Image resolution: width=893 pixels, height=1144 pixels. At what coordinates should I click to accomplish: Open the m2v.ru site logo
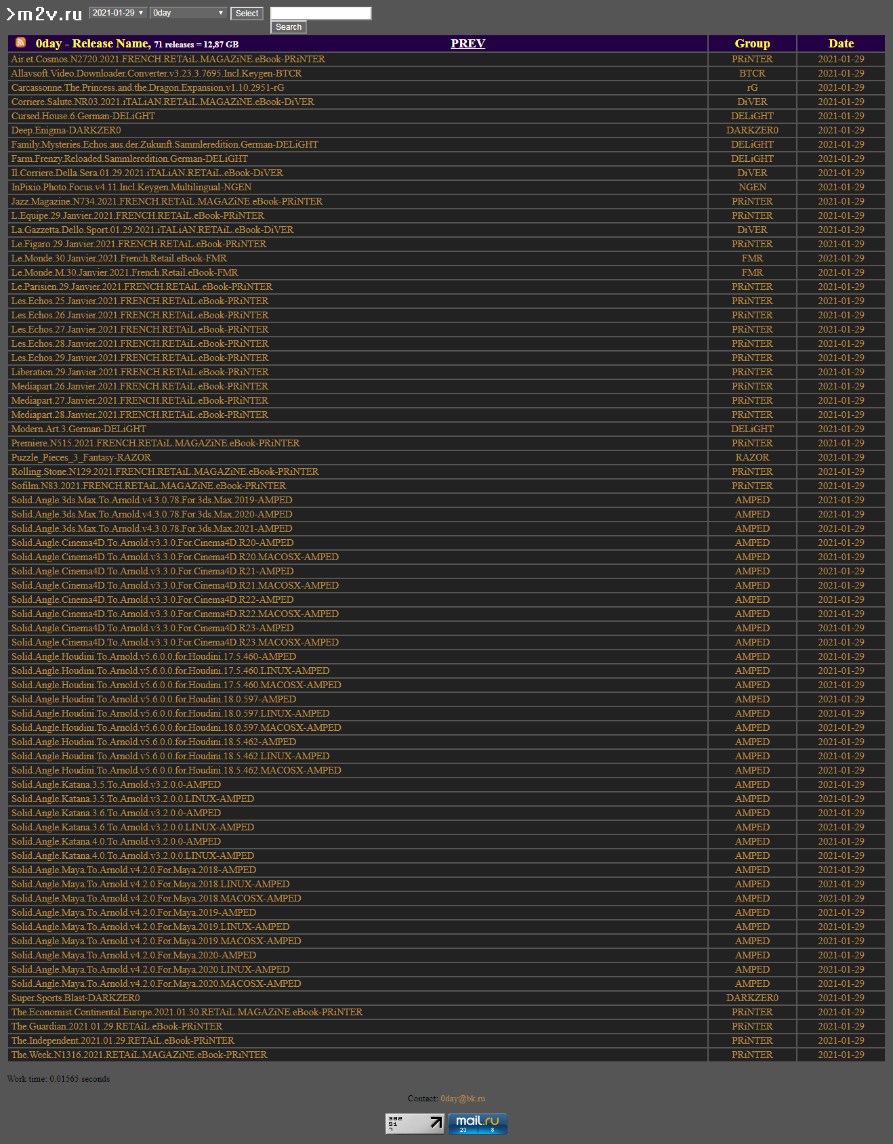coord(44,14)
